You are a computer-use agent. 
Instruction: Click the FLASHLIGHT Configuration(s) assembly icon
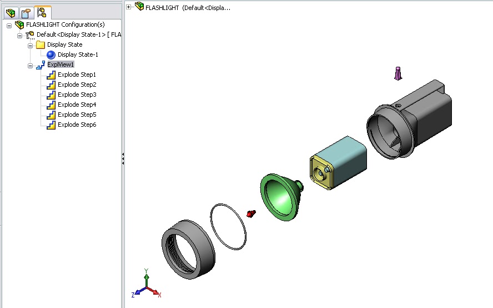pos(19,24)
